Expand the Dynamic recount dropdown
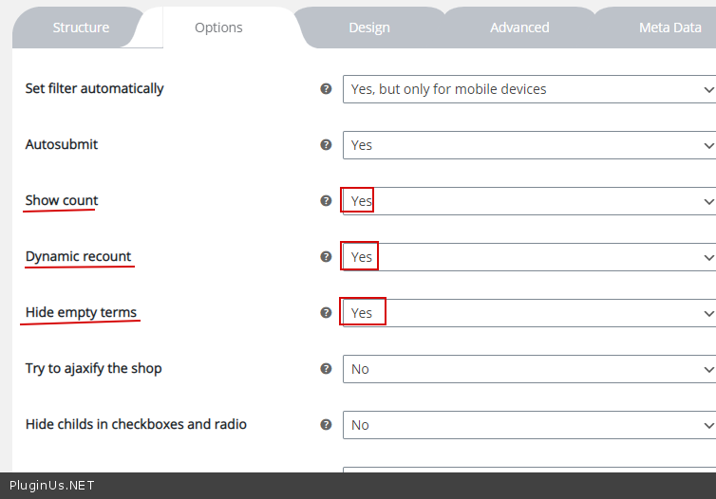716x499 pixels. 529,257
